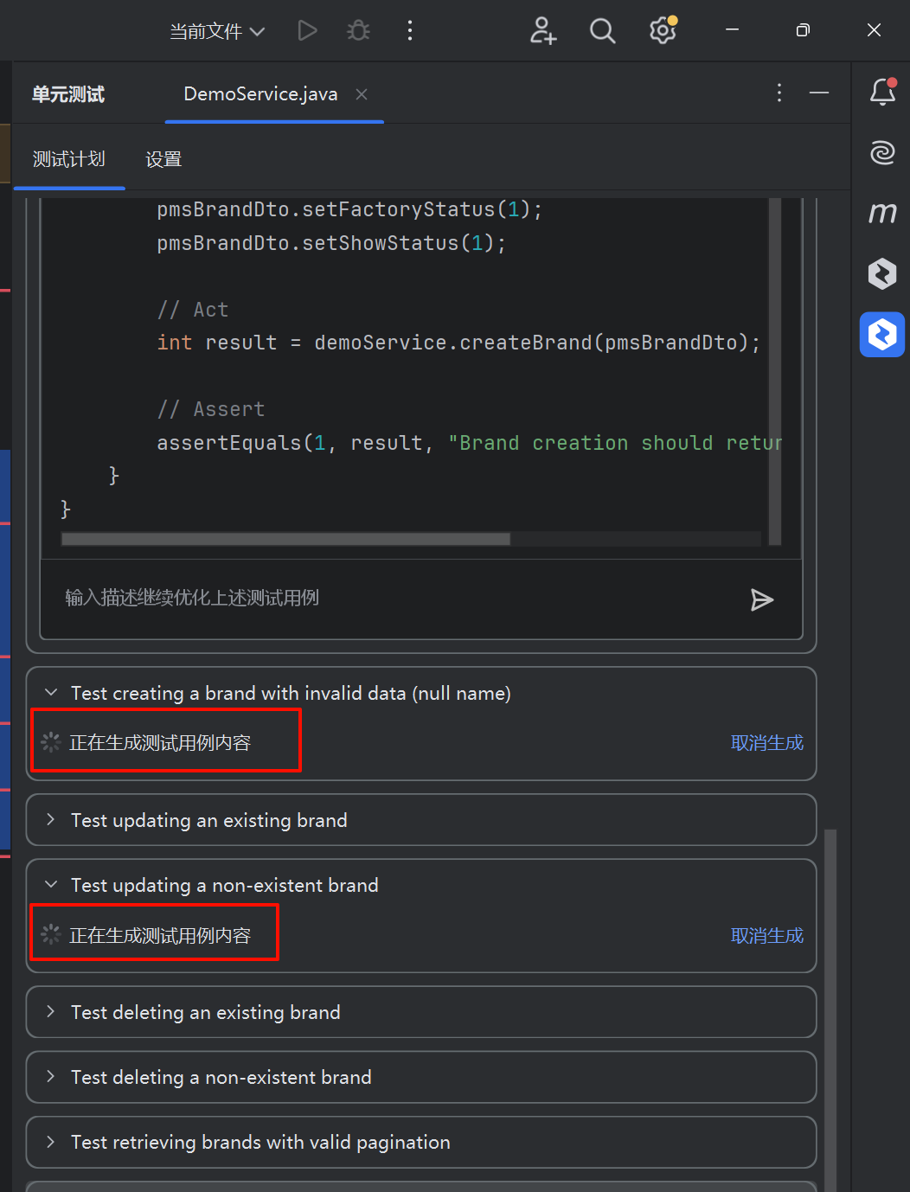Open the 当前文件 run configuration dropdown
Image resolution: width=910 pixels, height=1192 pixels.
coord(217,32)
